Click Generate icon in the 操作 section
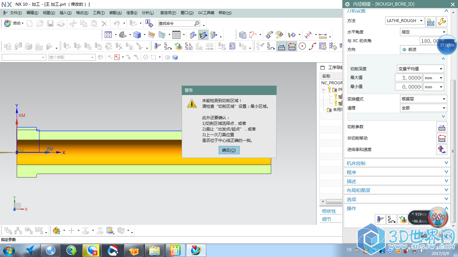This screenshot has width=458, height=257. [x=380, y=220]
